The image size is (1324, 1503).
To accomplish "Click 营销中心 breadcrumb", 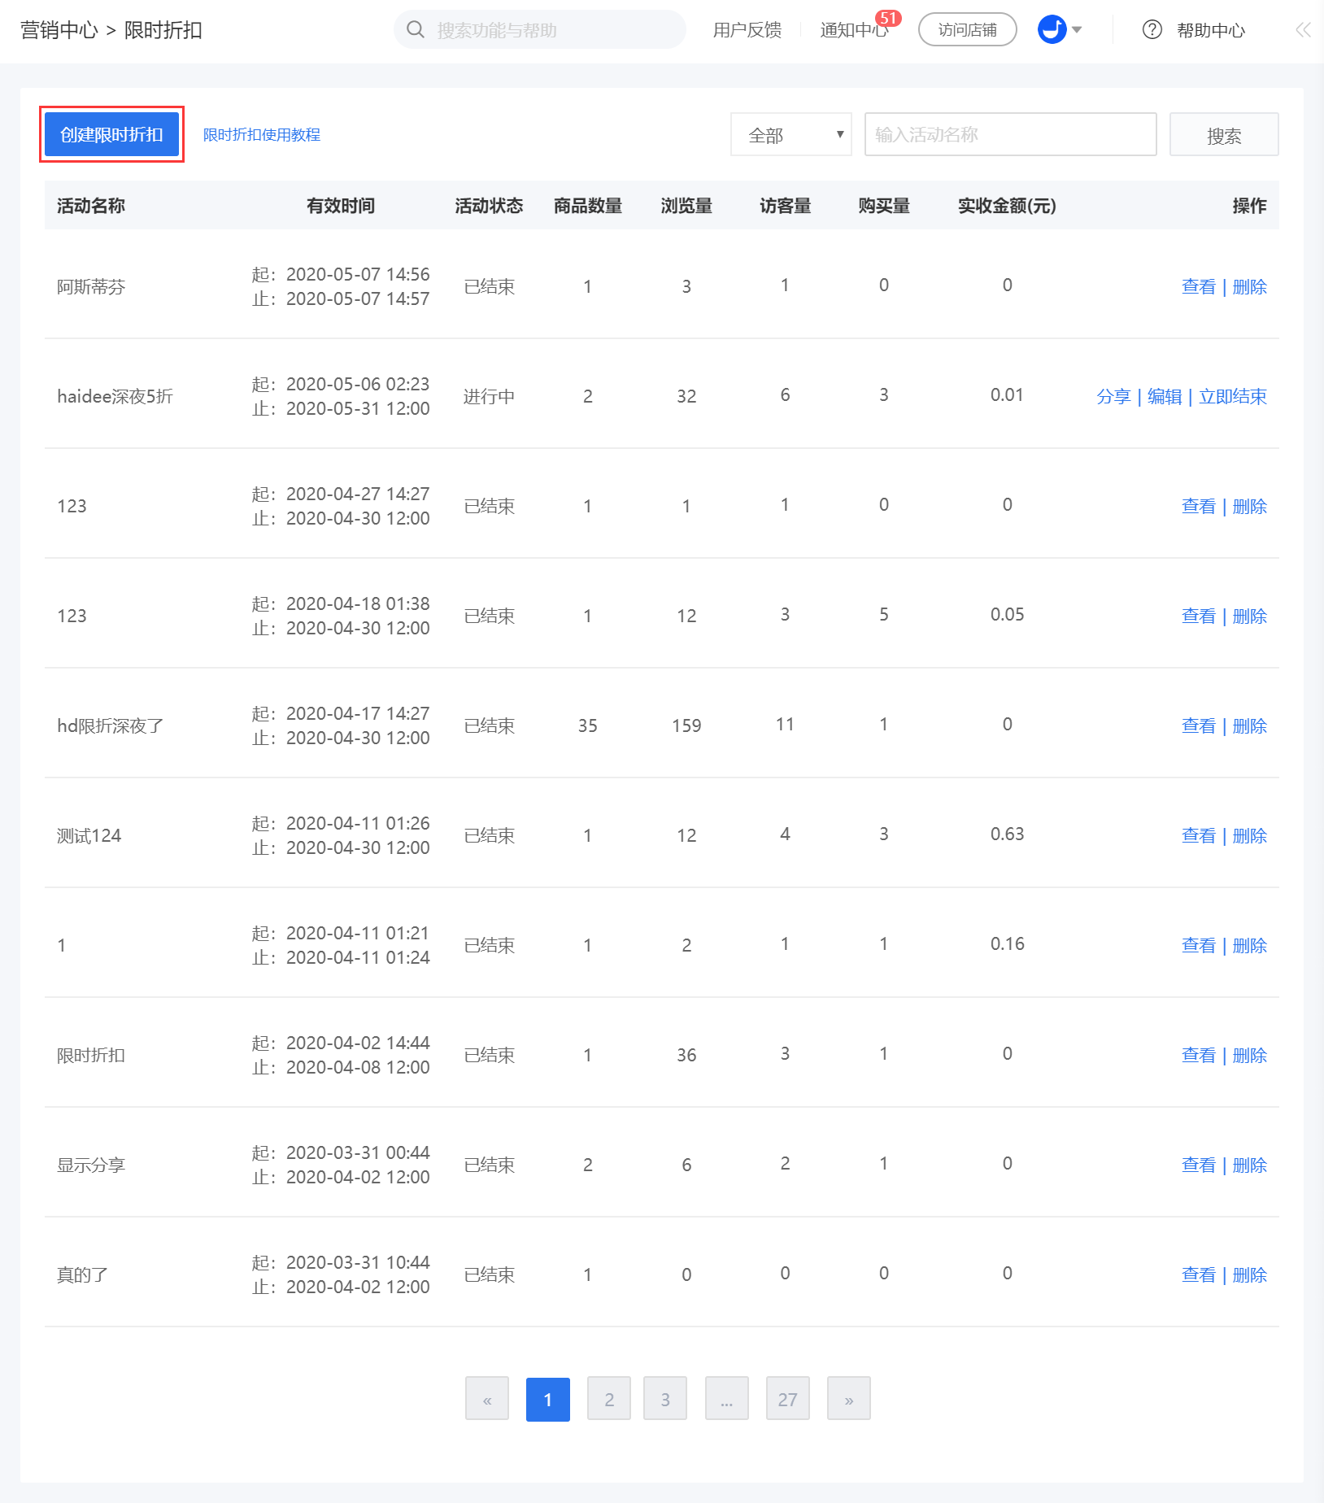I will 59,30.
